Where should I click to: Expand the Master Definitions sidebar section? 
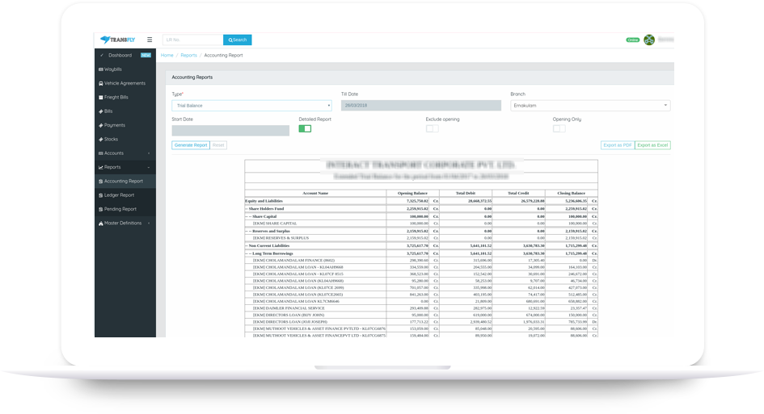click(x=123, y=223)
